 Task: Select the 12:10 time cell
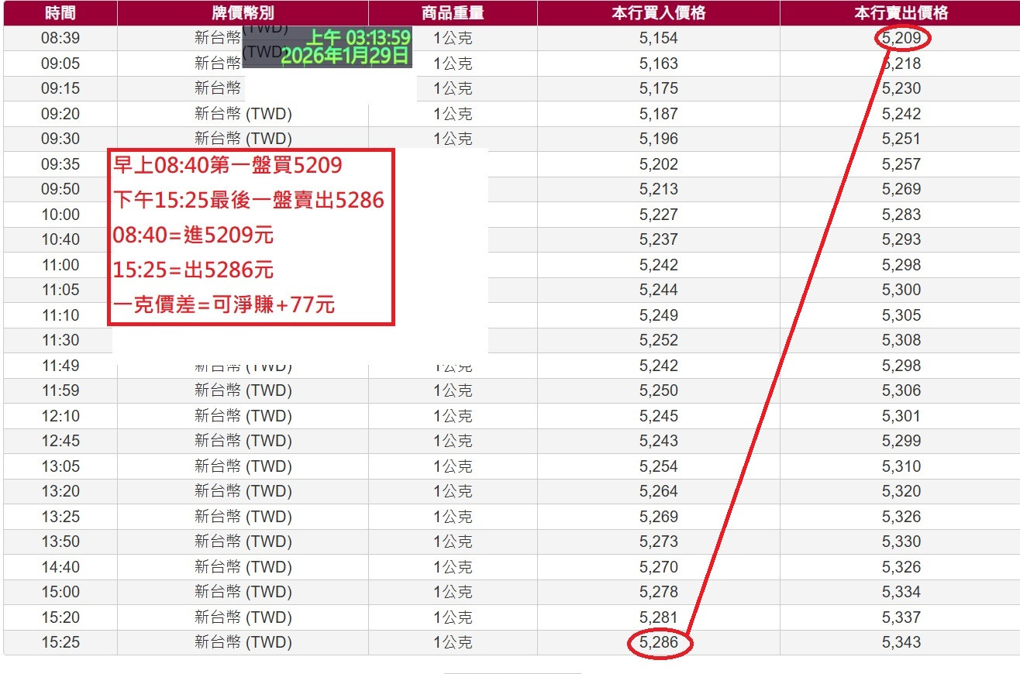(x=60, y=416)
